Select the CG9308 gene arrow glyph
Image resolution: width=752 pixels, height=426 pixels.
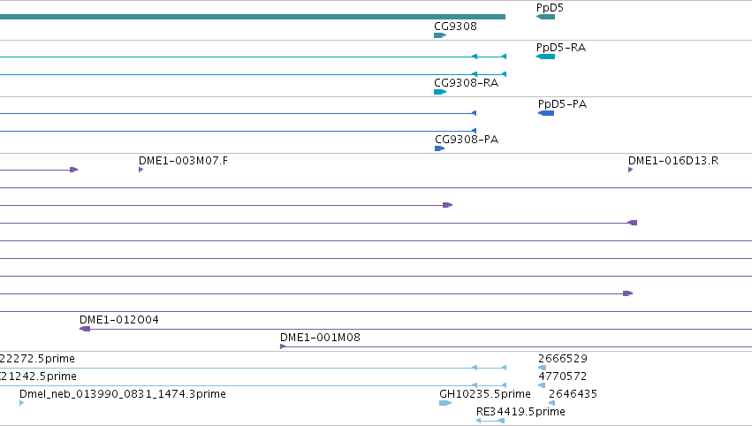[x=440, y=35]
